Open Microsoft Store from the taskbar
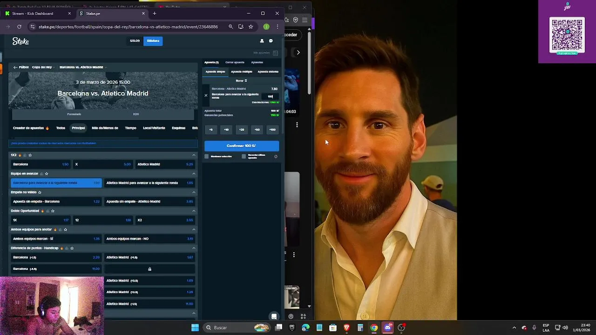This screenshot has width=596, height=335. [333, 328]
